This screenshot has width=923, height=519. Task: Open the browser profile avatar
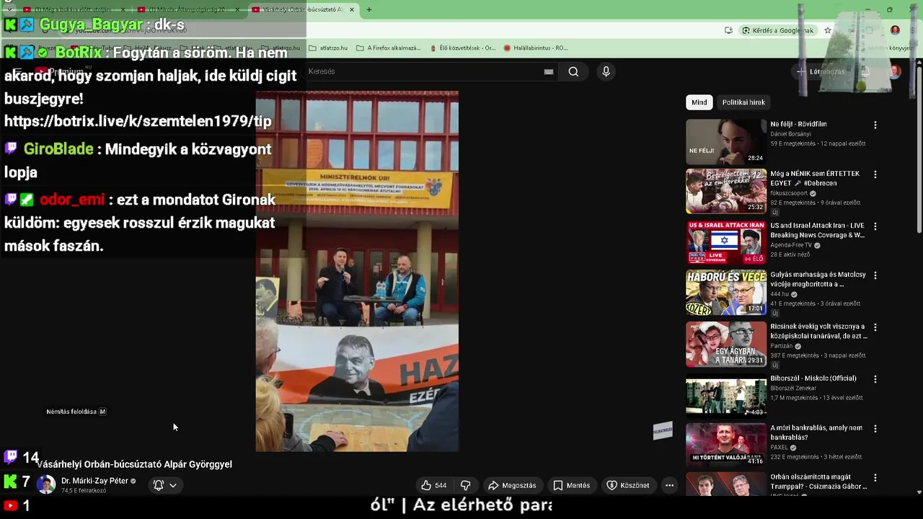pos(895,30)
